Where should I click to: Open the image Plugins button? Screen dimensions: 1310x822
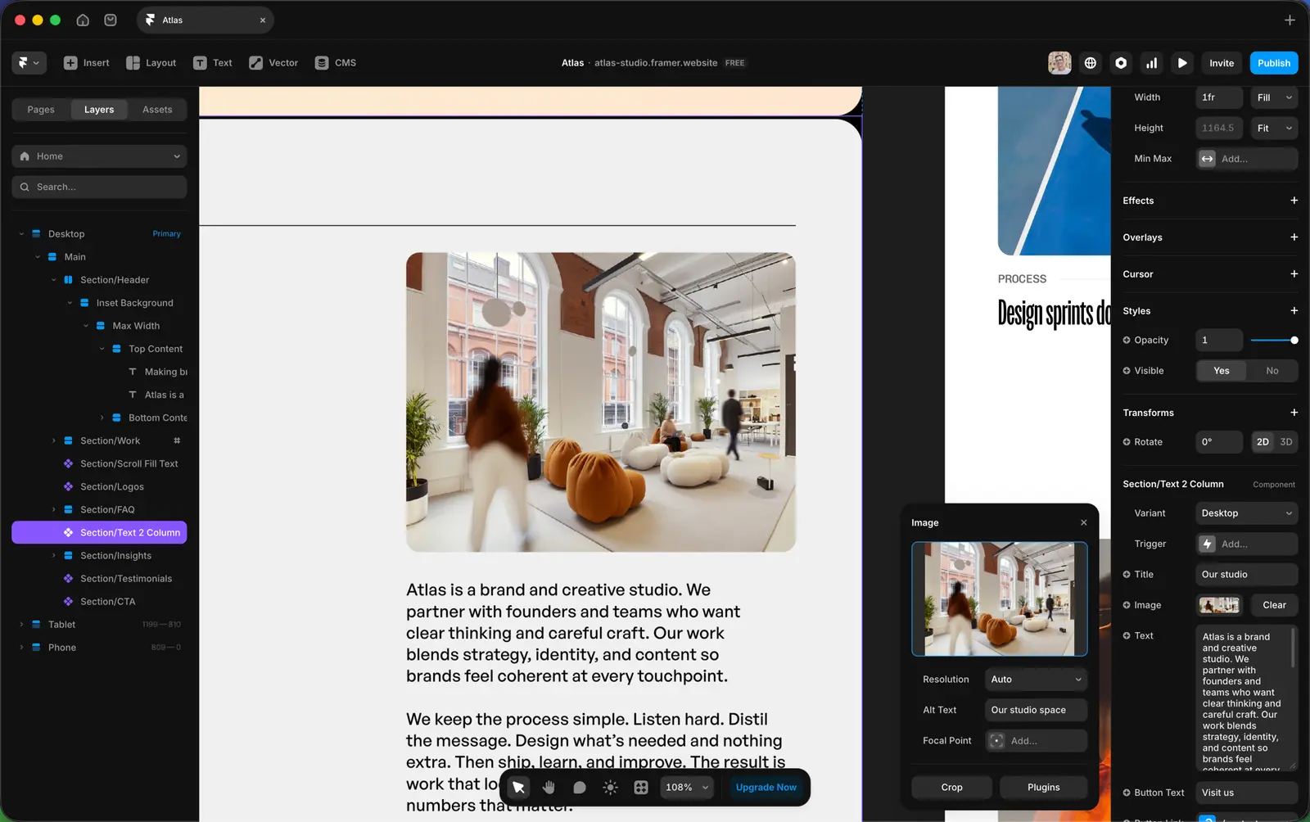(x=1044, y=788)
